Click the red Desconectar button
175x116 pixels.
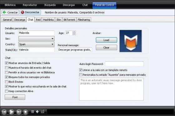(30, 12)
